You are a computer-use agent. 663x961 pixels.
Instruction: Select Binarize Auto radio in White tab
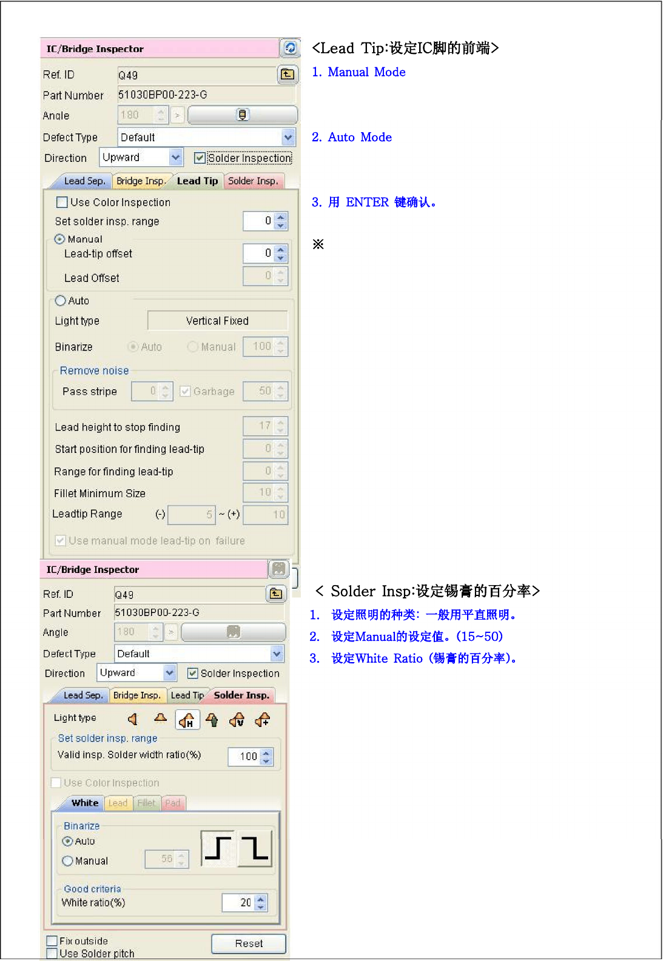(x=67, y=841)
